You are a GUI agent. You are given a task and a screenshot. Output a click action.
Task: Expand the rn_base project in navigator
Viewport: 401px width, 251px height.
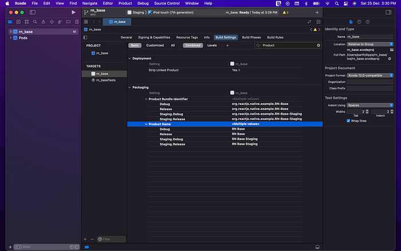tap(10, 32)
